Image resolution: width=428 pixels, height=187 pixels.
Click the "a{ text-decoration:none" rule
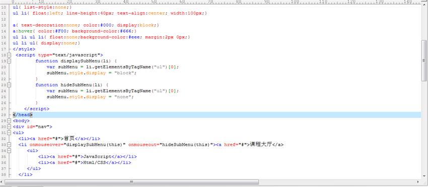86,25
